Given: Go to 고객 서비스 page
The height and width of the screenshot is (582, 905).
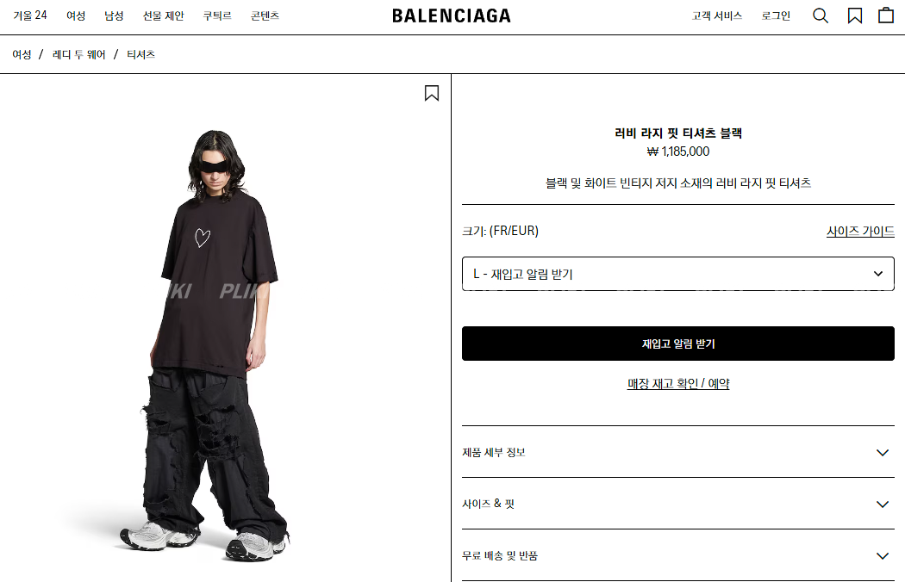Looking at the screenshot, I should 717,15.
